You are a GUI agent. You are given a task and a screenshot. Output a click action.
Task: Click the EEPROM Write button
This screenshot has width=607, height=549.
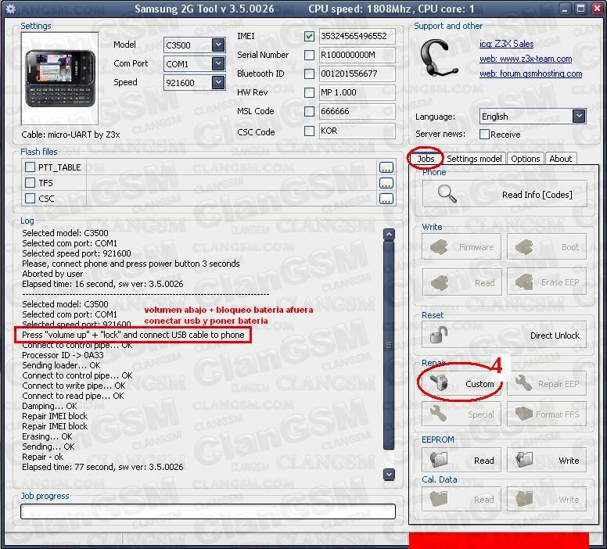pos(547,461)
